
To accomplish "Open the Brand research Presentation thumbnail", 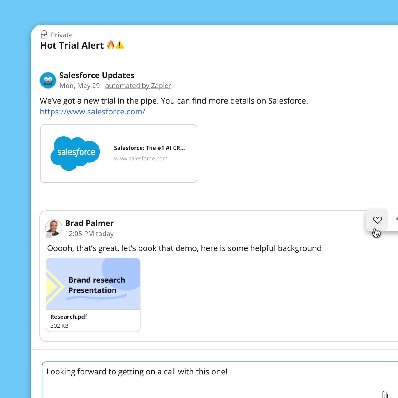I will click(x=93, y=284).
